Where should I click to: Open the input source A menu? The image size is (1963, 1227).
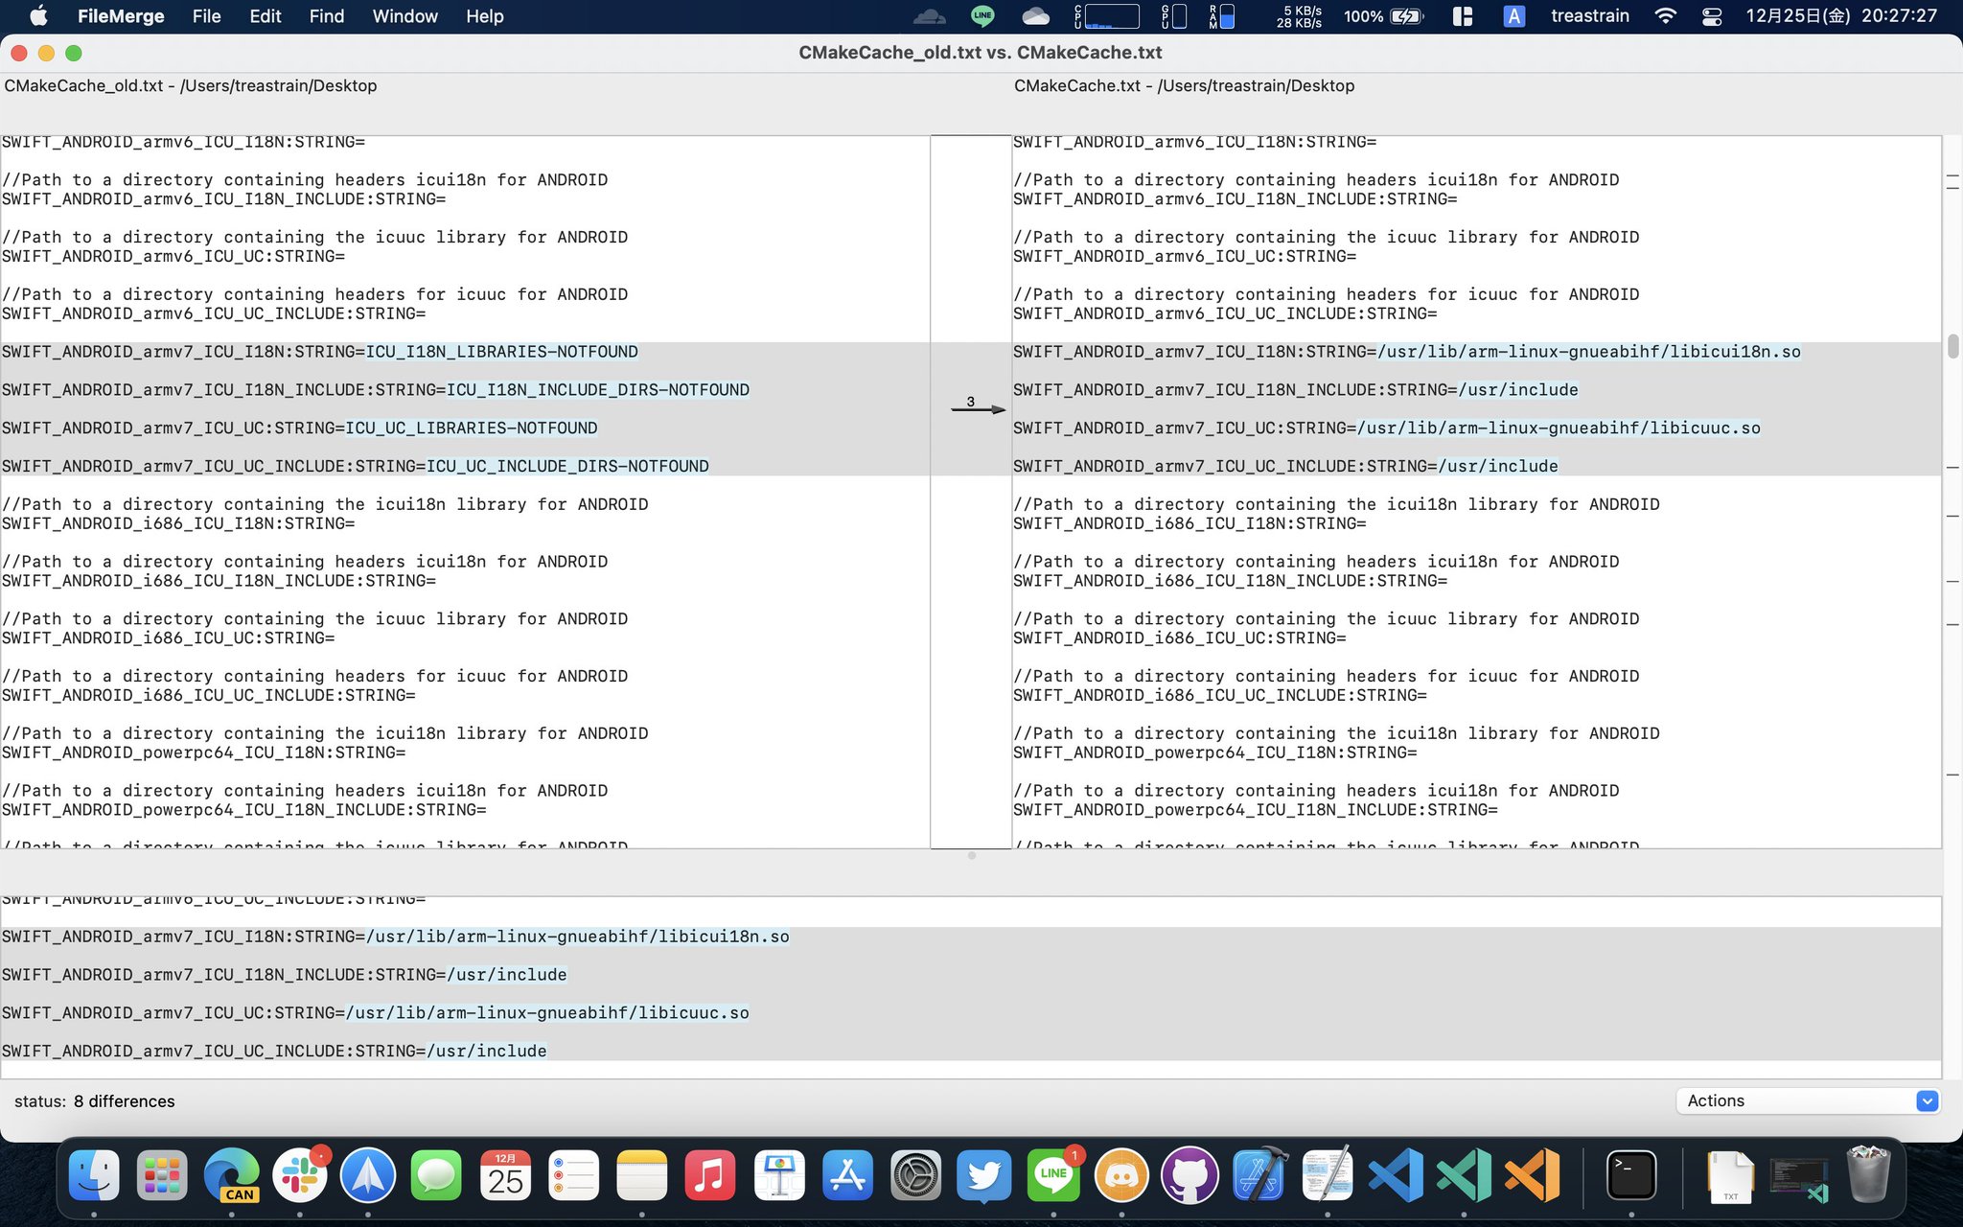coord(1513,16)
